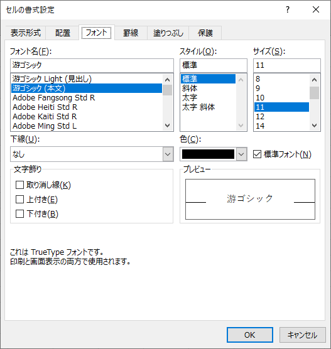
Task: Enable 上付き checkbox
Action: tap(19, 199)
